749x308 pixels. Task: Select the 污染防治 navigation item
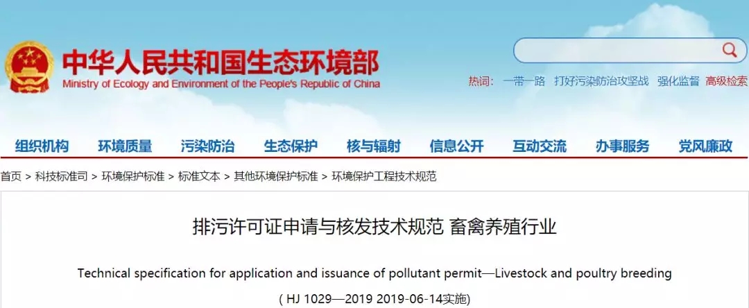pyautogui.click(x=207, y=146)
